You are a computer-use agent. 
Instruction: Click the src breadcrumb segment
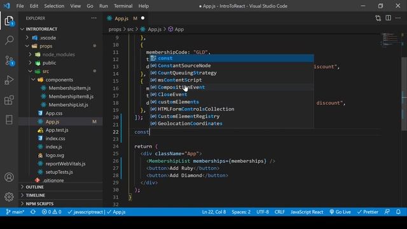pyautogui.click(x=130, y=29)
